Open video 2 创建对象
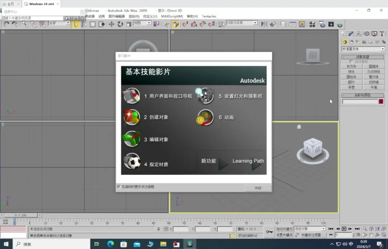The height and width of the screenshot is (249, 388). pos(146,117)
